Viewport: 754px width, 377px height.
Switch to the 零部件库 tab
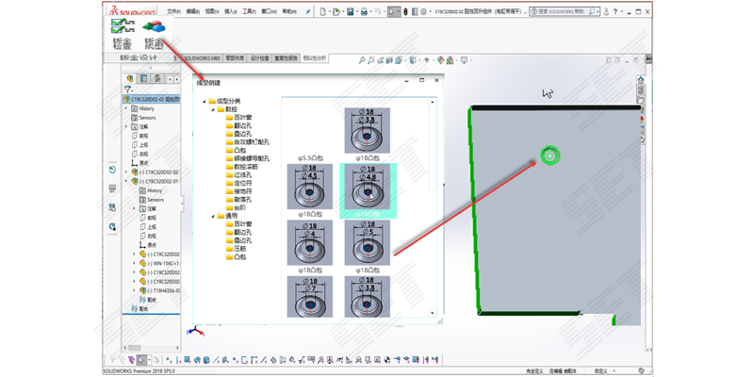235,58
